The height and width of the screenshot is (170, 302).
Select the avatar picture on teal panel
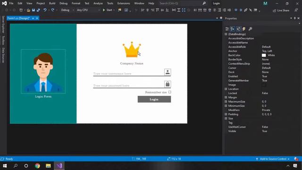tap(43, 71)
